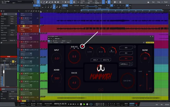
Task: Toggle the Quantize Q button in toolbar
Action: [x=71, y=2]
